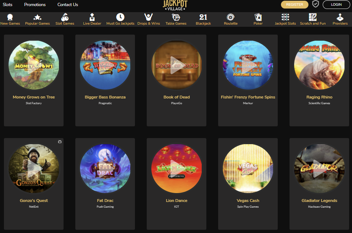Viewport: 352px width, 233px height.
Task: Click the Register button
Action: point(295,5)
